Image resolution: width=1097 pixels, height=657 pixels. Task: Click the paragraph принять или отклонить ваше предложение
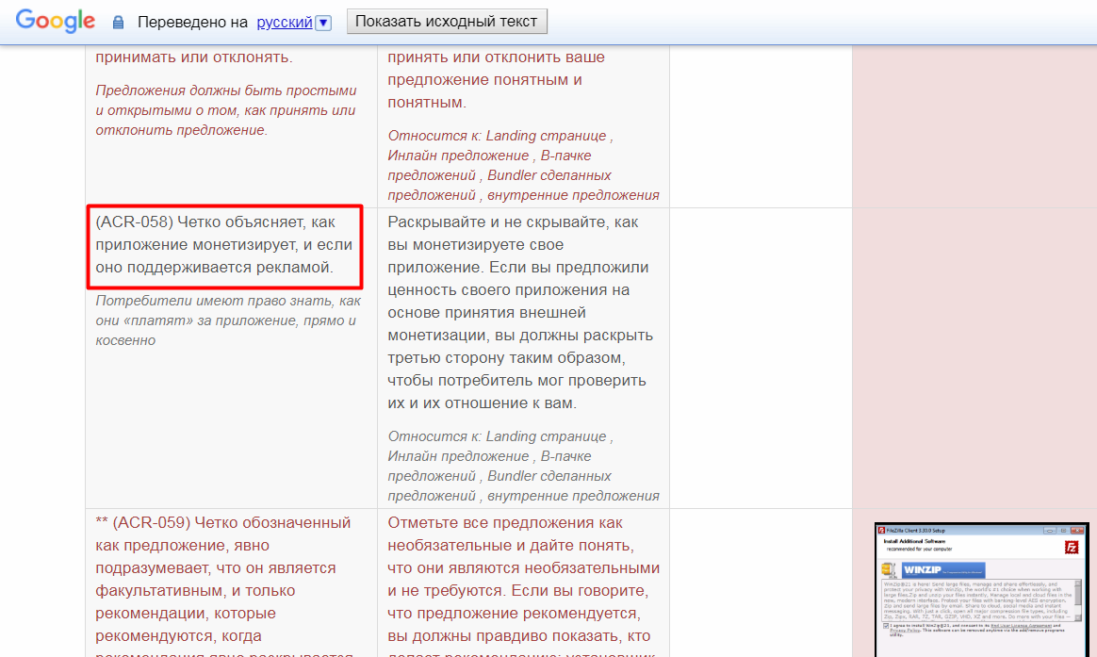tap(496, 80)
